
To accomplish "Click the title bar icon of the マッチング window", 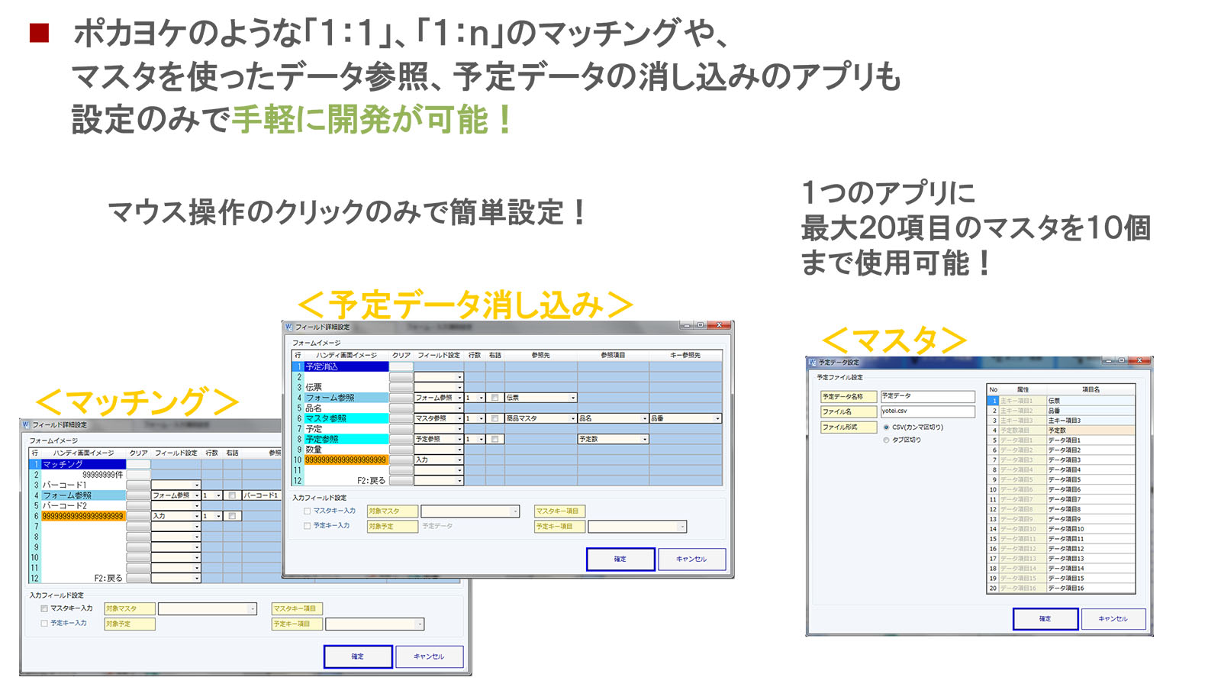I will [x=26, y=424].
